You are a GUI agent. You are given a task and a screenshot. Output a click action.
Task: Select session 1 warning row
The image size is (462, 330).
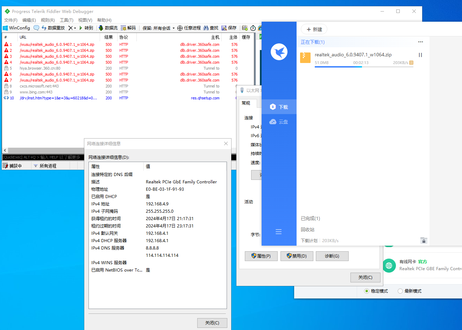coord(128,44)
